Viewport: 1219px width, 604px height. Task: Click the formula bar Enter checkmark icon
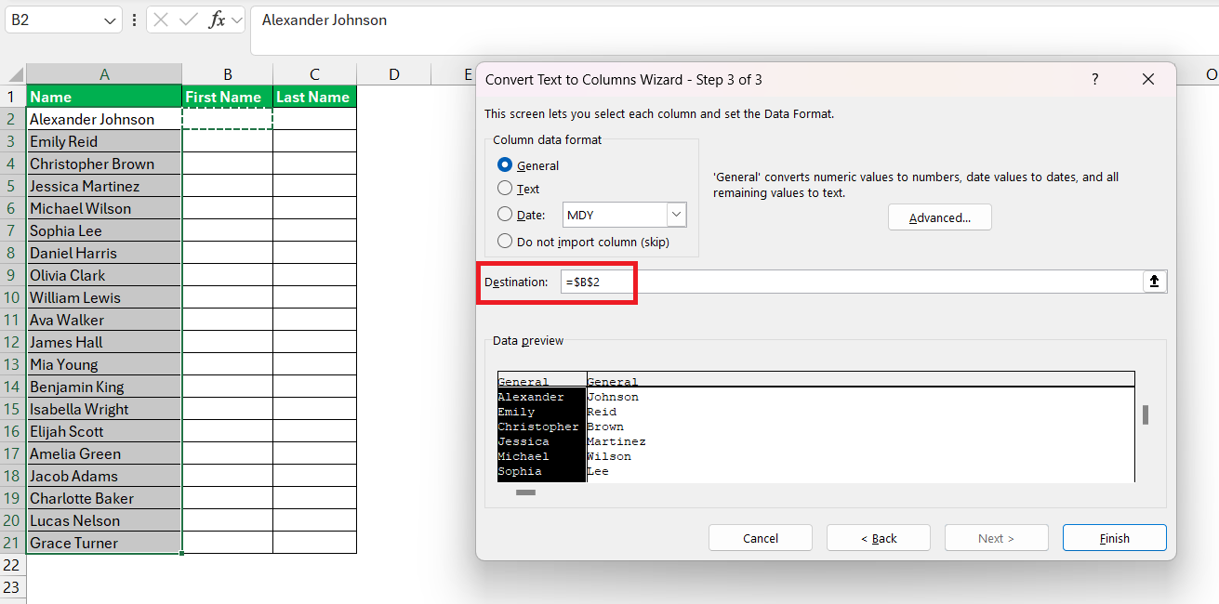(x=189, y=20)
